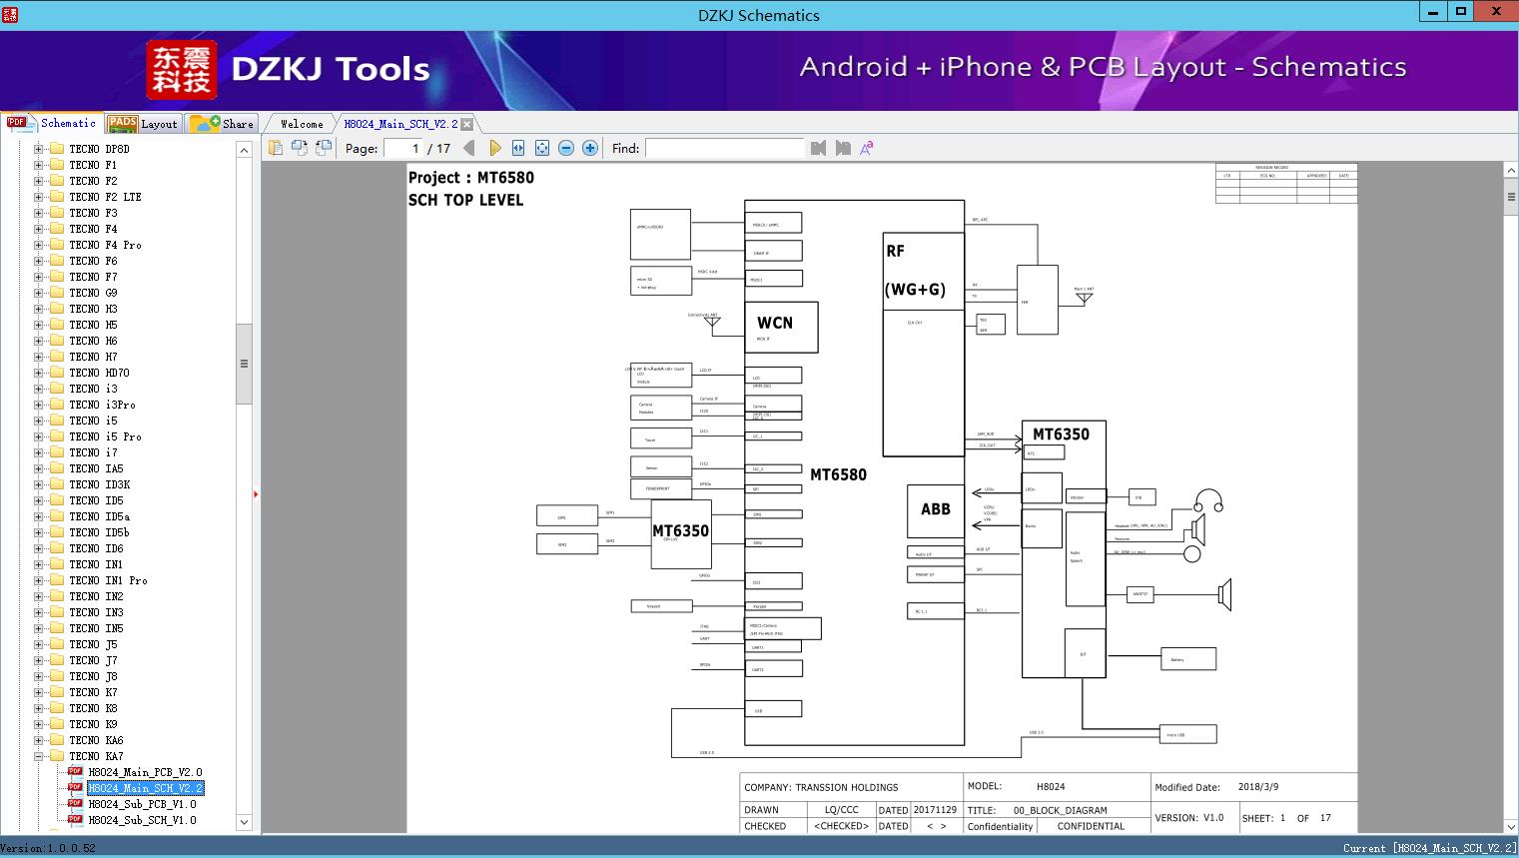Select the TECNO i5 Pro folder
The height and width of the screenshot is (858, 1519).
click(x=105, y=436)
